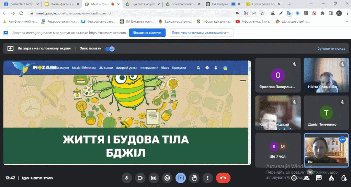
Task: Open Chrome three-dot menu
Action: (347, 13)
